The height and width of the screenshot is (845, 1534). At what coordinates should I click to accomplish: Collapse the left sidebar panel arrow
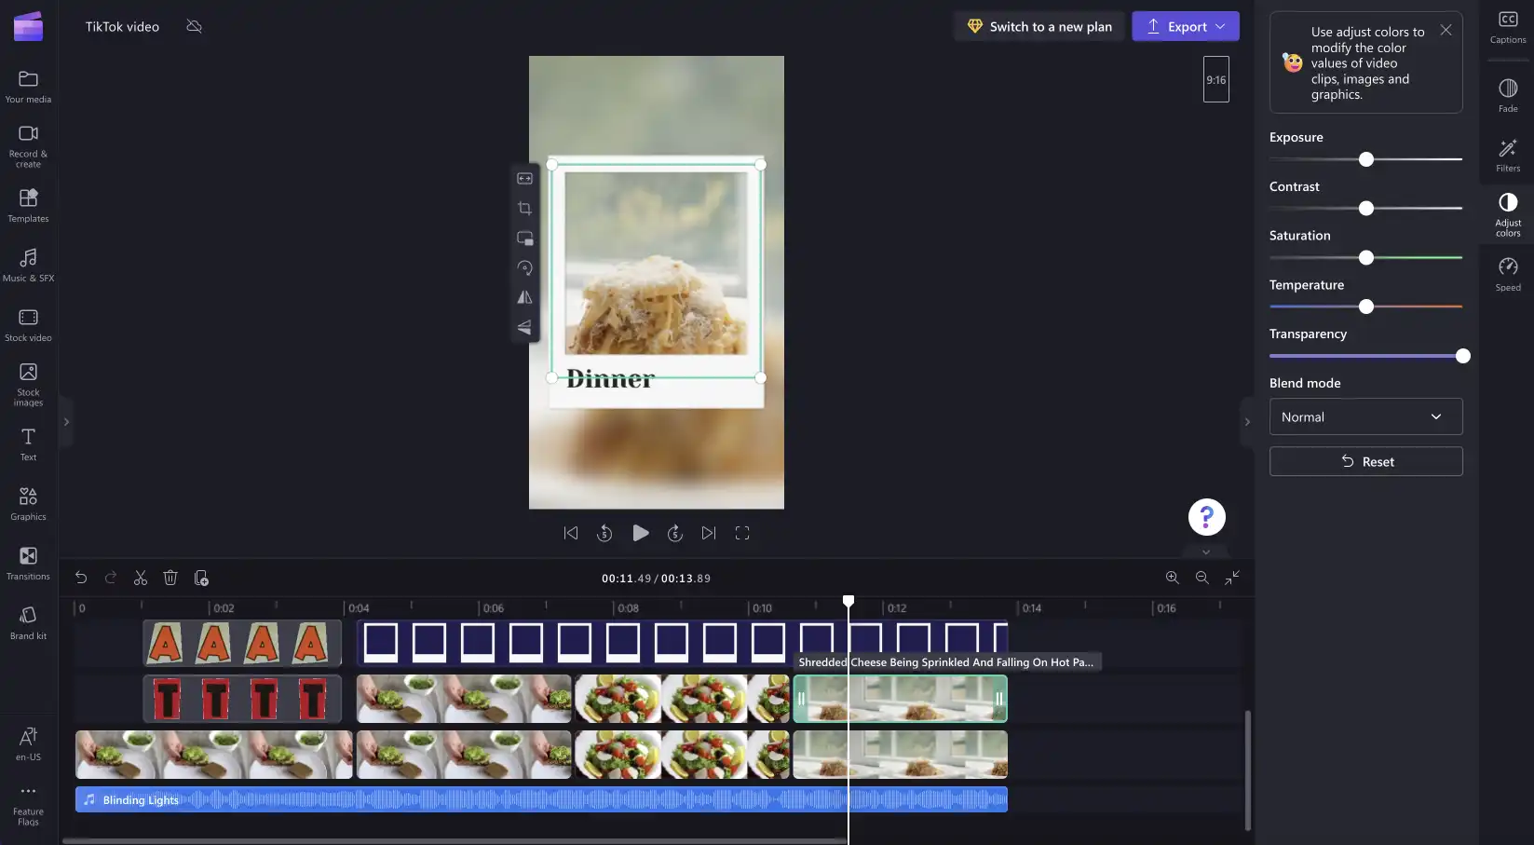pyautogui.click(x=66, y=422)
